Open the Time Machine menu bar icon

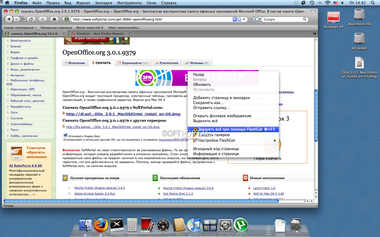[312, 3]
